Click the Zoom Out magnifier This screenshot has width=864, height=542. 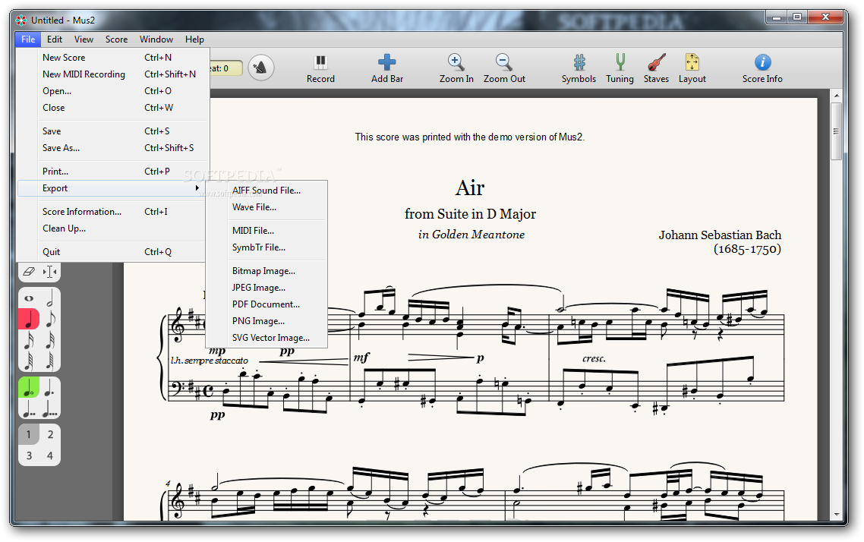pos(503,62)
